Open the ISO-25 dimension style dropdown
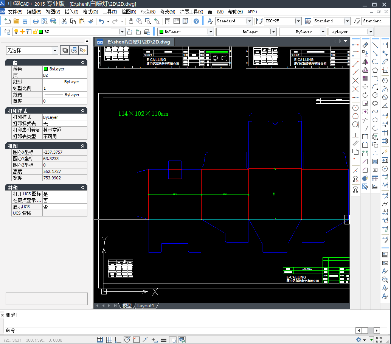The width and height of the screenshot is (391, 344). click(x=298, y=21)
